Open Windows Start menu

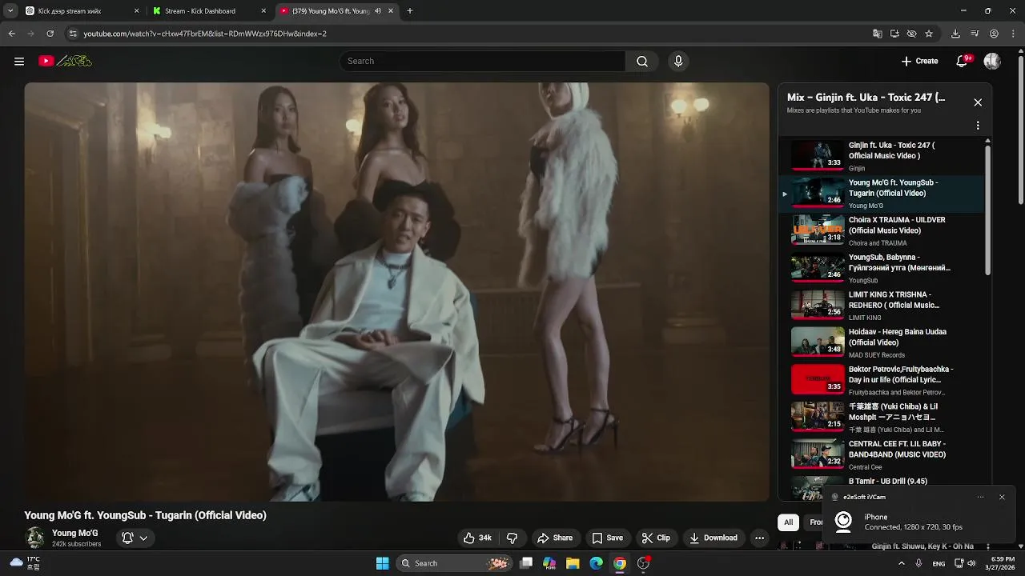382,563
